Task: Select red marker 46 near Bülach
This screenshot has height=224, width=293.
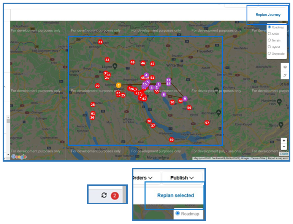Action: coord(143,63)
